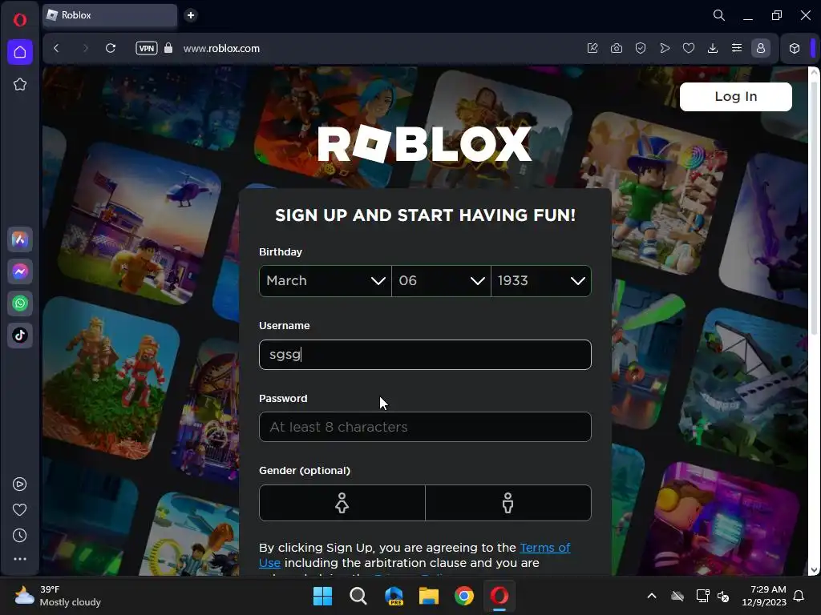The width and height of the screenshot is (821, 615).
Task: Open the extensions cube icon
Action: (x=795, y=48)
